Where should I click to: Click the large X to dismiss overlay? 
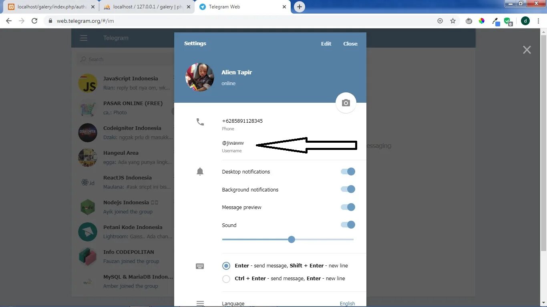(x=527, y=50)
